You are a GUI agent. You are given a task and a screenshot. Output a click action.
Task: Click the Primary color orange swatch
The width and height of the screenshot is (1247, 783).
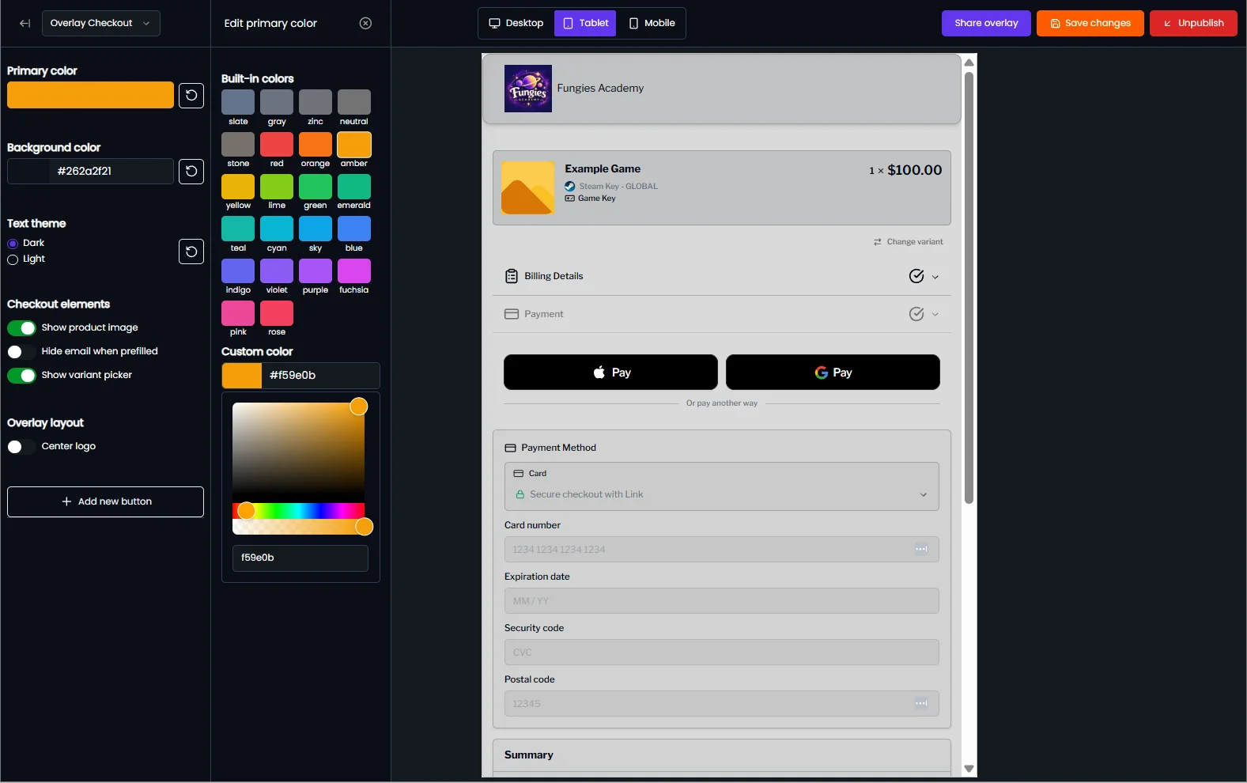coord(90,95)
